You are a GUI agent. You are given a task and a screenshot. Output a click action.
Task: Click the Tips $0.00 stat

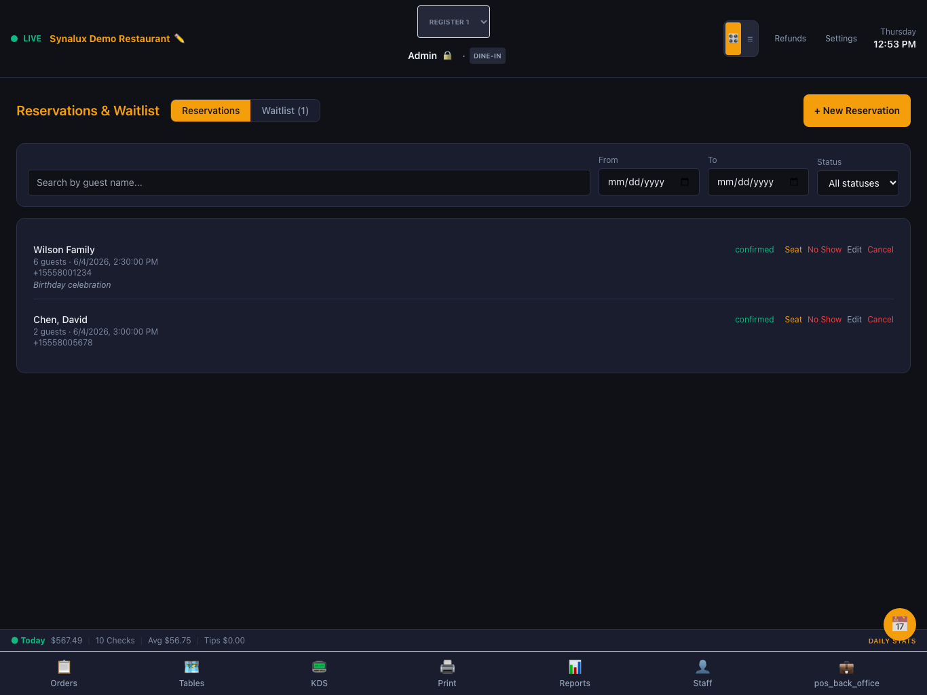point(225,641)
